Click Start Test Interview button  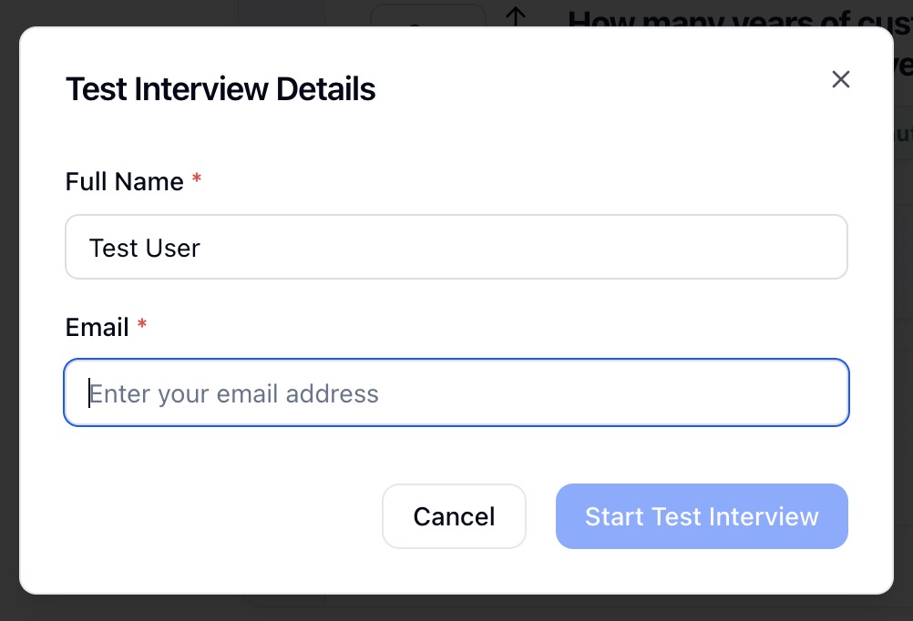point(702,516)
